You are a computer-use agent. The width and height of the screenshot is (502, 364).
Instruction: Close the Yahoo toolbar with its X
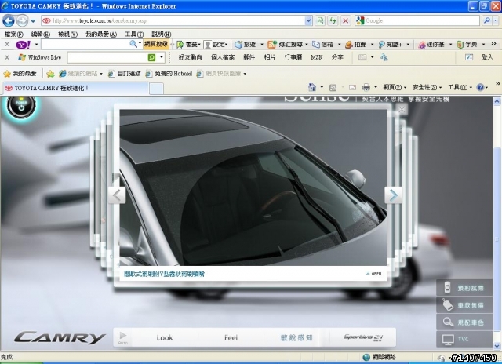pyautogui.click(x=7, y=45)
